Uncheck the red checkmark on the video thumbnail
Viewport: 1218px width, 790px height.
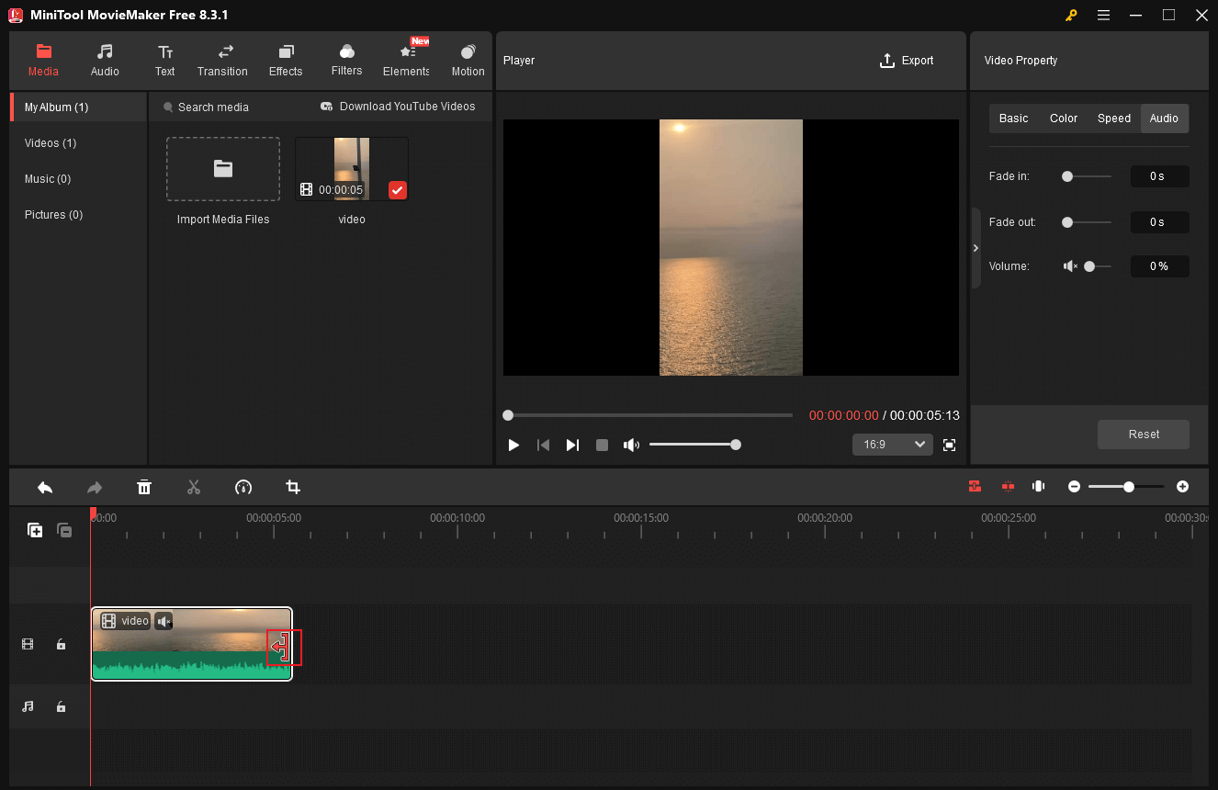pos(397,190)
